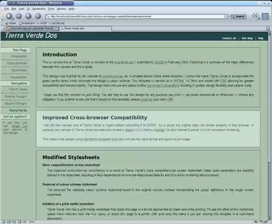Click the vertical scrollbar thumb

(269, 99)
